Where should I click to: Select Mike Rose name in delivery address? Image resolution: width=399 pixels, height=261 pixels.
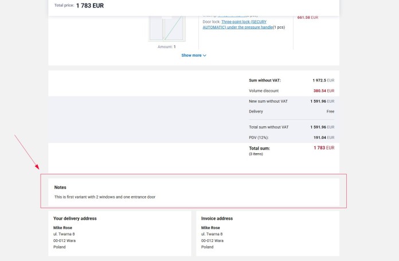(62, 228)
